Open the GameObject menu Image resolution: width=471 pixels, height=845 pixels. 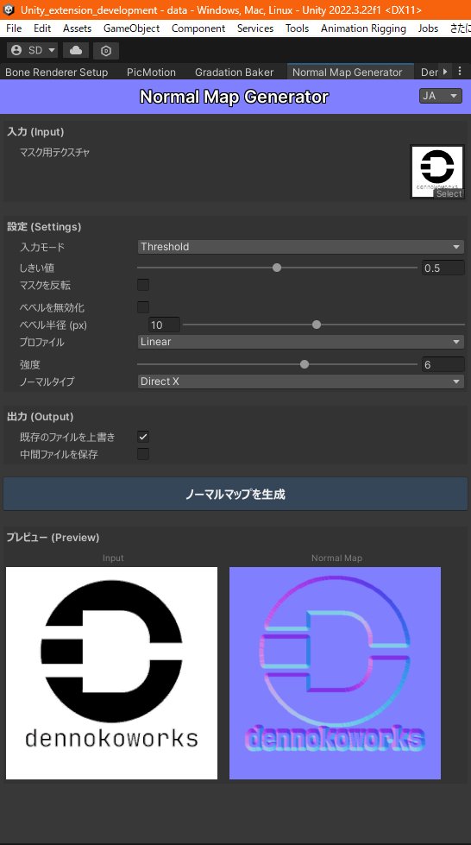pos(131,28)
